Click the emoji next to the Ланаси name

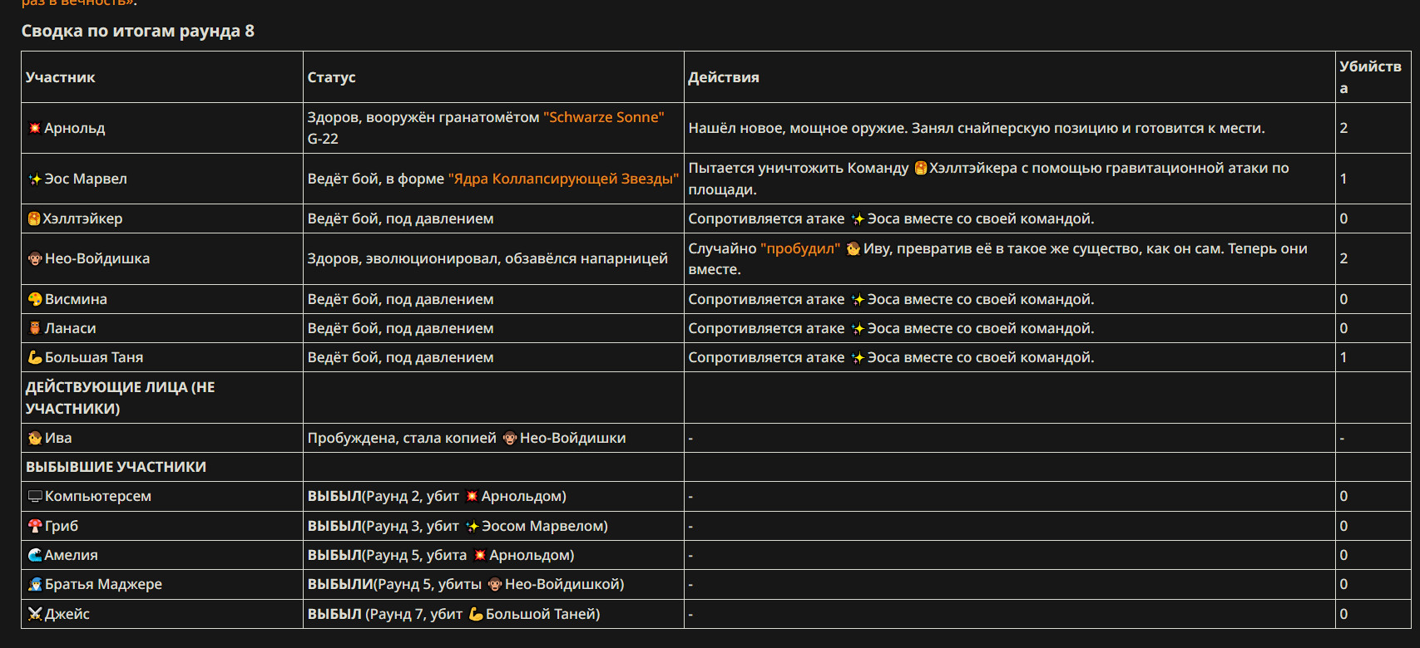tap(35, 328)
